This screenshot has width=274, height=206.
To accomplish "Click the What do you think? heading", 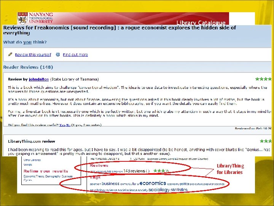I will [x=25, y=42].
